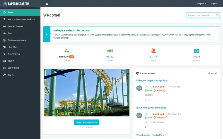Screen dimensions: 223x139
Task: Click the Join us link
Action: 178,35
